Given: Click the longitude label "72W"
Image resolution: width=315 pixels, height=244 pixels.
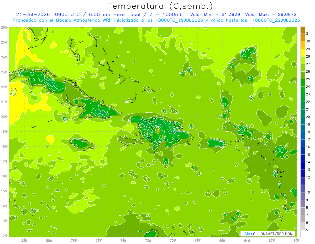Looking at the screenshot, I should point(148,240).
